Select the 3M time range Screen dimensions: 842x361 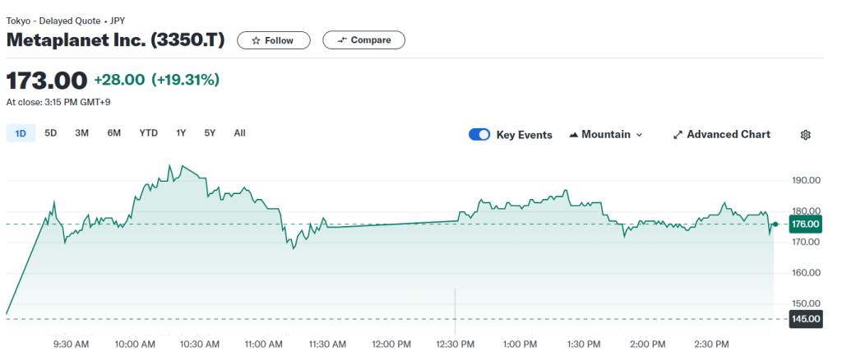pos(81,133)
